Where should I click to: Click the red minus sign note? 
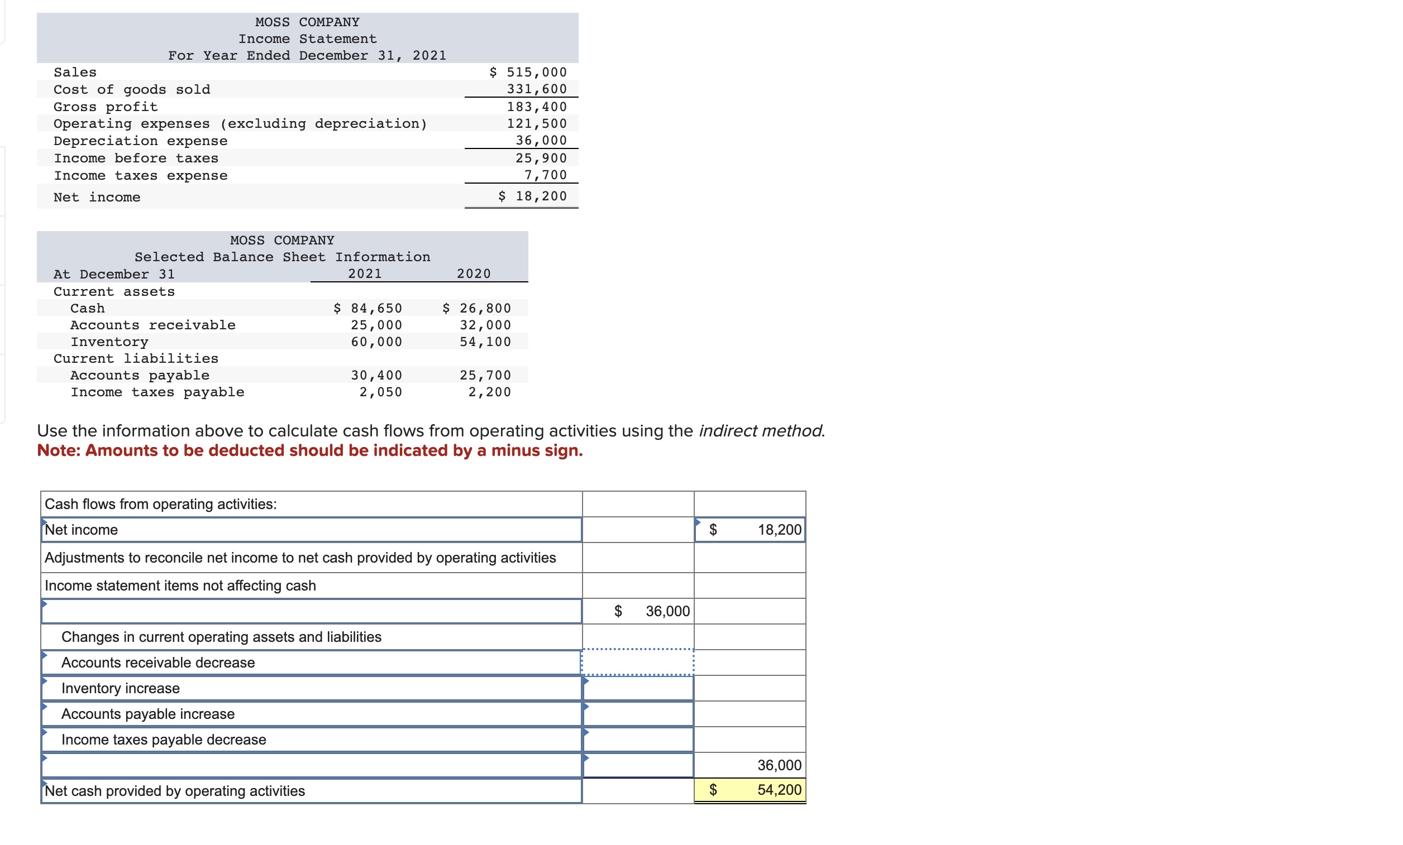[x=310, y=450]
